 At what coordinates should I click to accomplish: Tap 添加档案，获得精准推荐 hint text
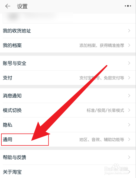[x=102, y=45]
